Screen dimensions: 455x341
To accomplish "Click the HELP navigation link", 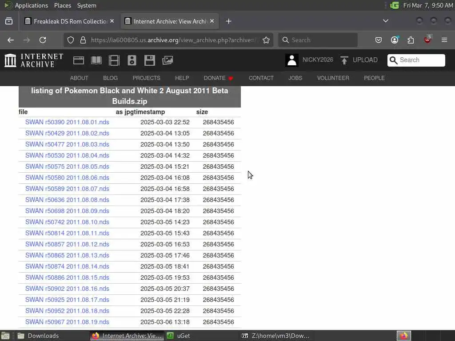I will 182,78.
